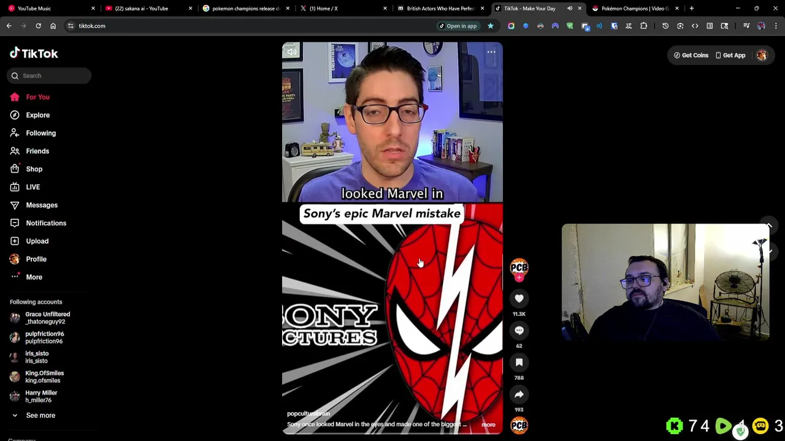Open a new browser tab
Screen dimensions: 785x441
(x=692, y=9)
